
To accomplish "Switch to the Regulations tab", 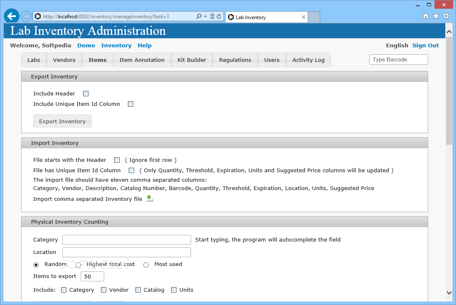I will (235, 60).
